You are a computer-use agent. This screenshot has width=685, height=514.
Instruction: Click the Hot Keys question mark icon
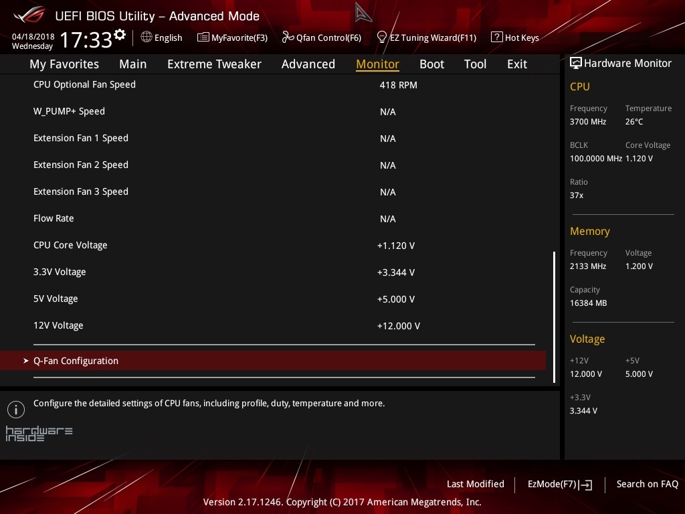click(497, 37)
